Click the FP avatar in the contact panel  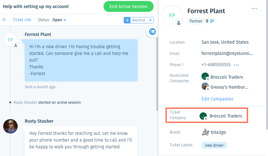[x=172, y=15]
